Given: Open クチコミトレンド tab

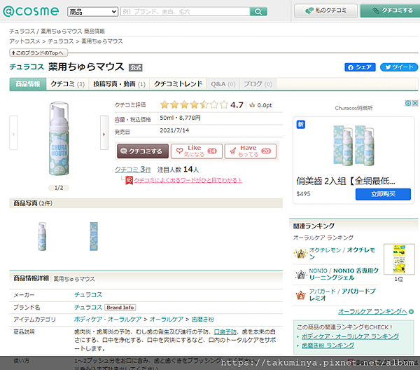Looking at the screenshot, I should 178,84.
